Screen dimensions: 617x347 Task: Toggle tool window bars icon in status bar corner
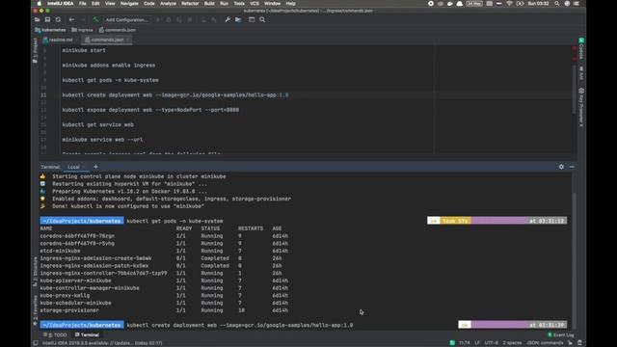(x=36, y=343)
